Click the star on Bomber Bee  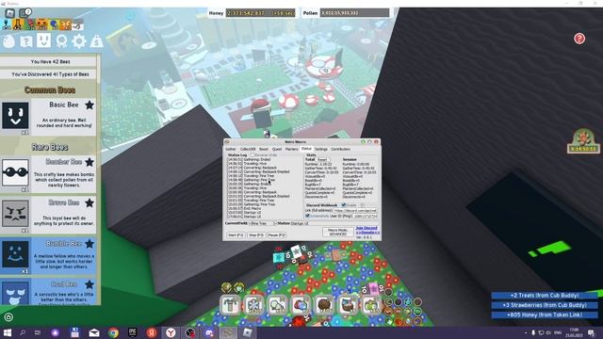pos(90,162)
